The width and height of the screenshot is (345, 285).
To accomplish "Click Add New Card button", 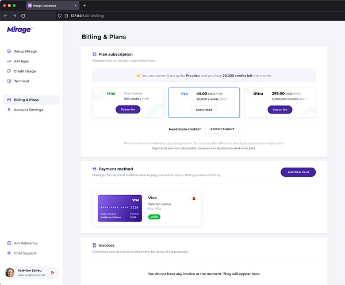I will point(298,172).
